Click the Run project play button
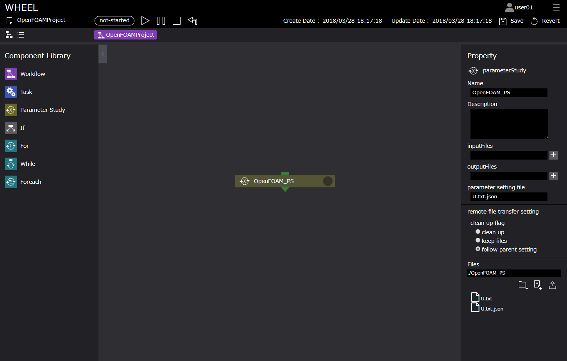The image size is (567, 361). [145, 21]
